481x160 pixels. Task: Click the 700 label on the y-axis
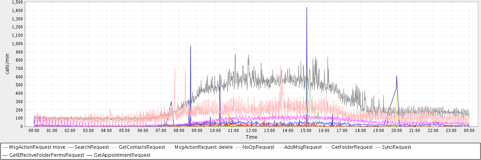19,68
